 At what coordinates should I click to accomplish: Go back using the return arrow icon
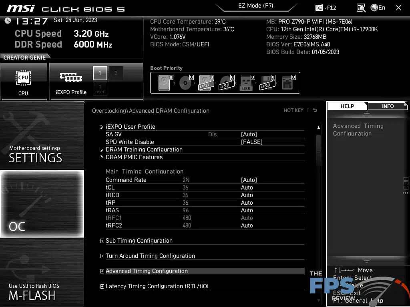[x=315, y=110]
